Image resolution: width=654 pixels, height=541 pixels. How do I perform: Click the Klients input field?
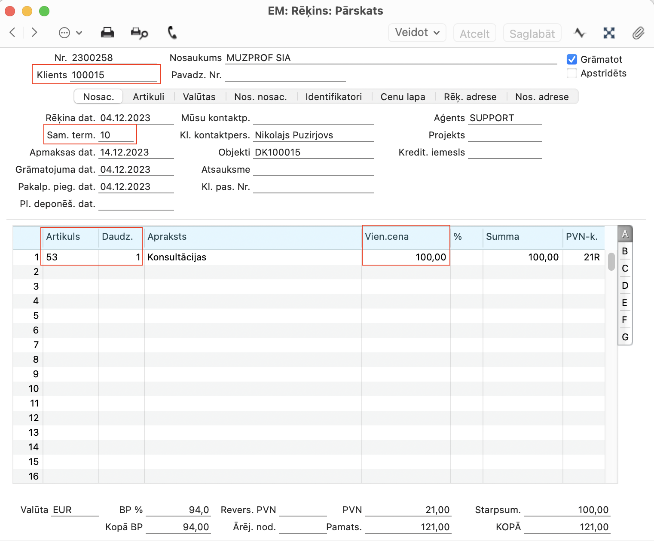click(x=113, y=75)
